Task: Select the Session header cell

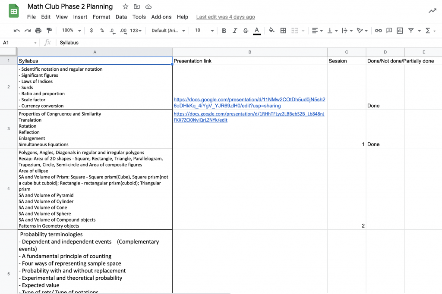Action: [347, 61]
